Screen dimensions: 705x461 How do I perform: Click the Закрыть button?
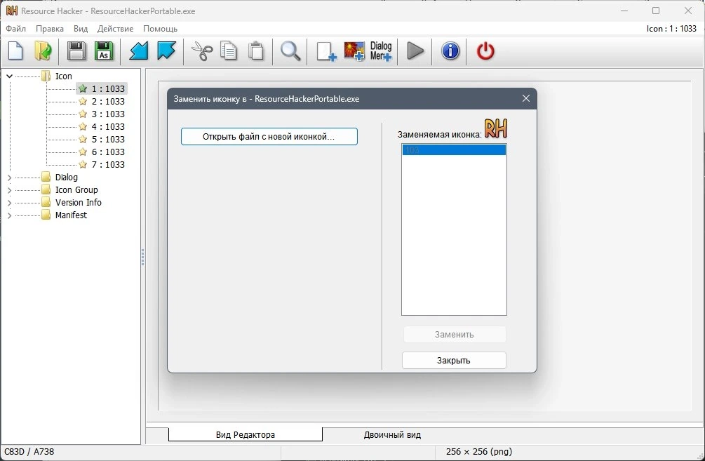454,360
